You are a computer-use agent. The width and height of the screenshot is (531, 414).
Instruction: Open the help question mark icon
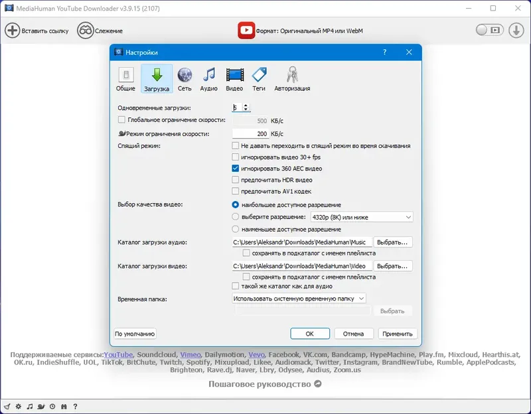pyautogui.click(x=384, y=52)
